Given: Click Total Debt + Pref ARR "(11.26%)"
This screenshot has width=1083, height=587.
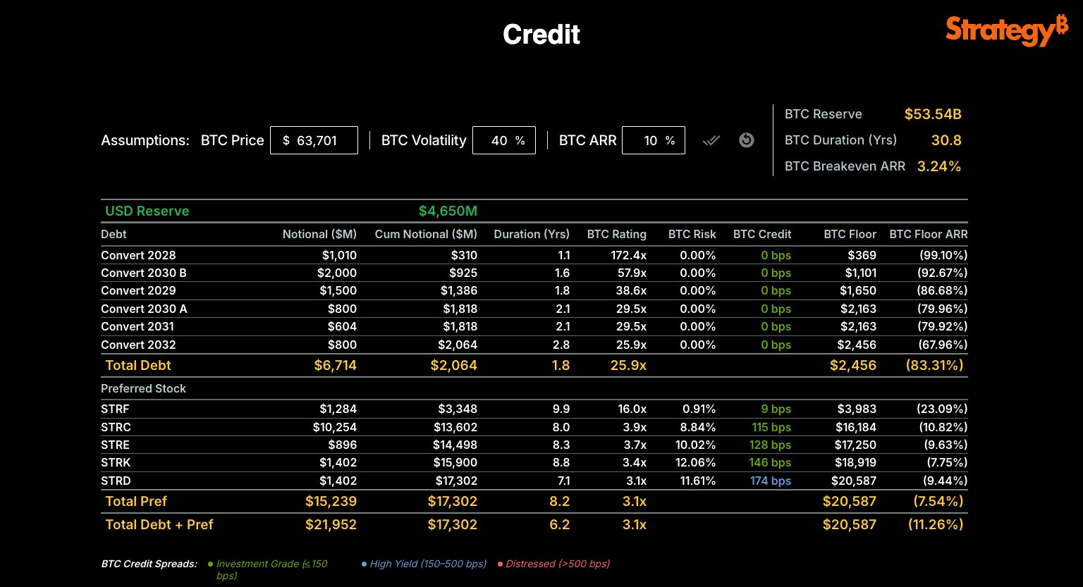Looking at the screenshot, I should tap(935, 524).
